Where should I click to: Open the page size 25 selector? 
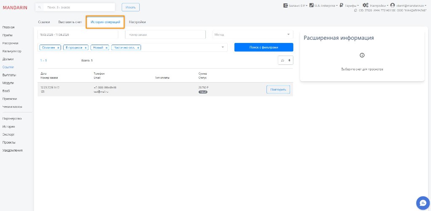pyautogui.click(x=285, y=61)
